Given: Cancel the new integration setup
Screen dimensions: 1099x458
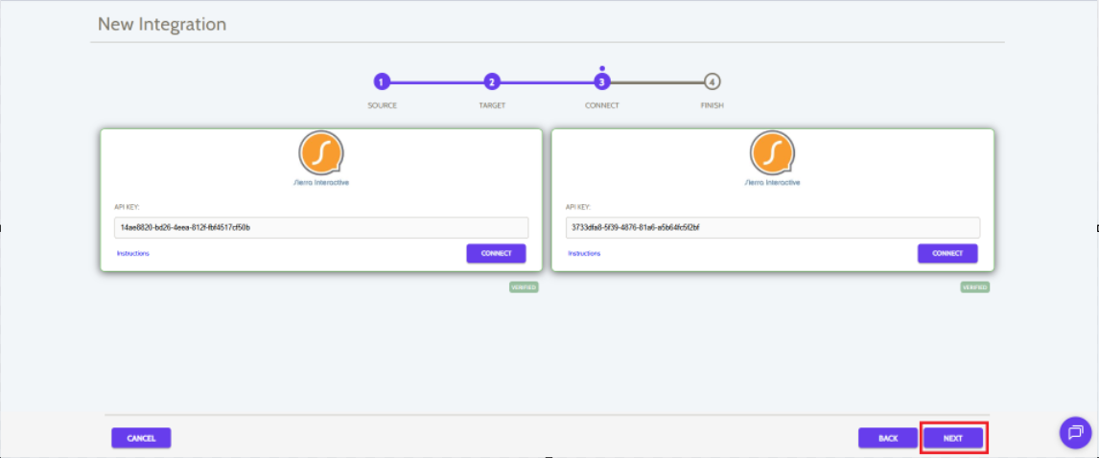Looking at the screenshot, I should coord(141,438).
